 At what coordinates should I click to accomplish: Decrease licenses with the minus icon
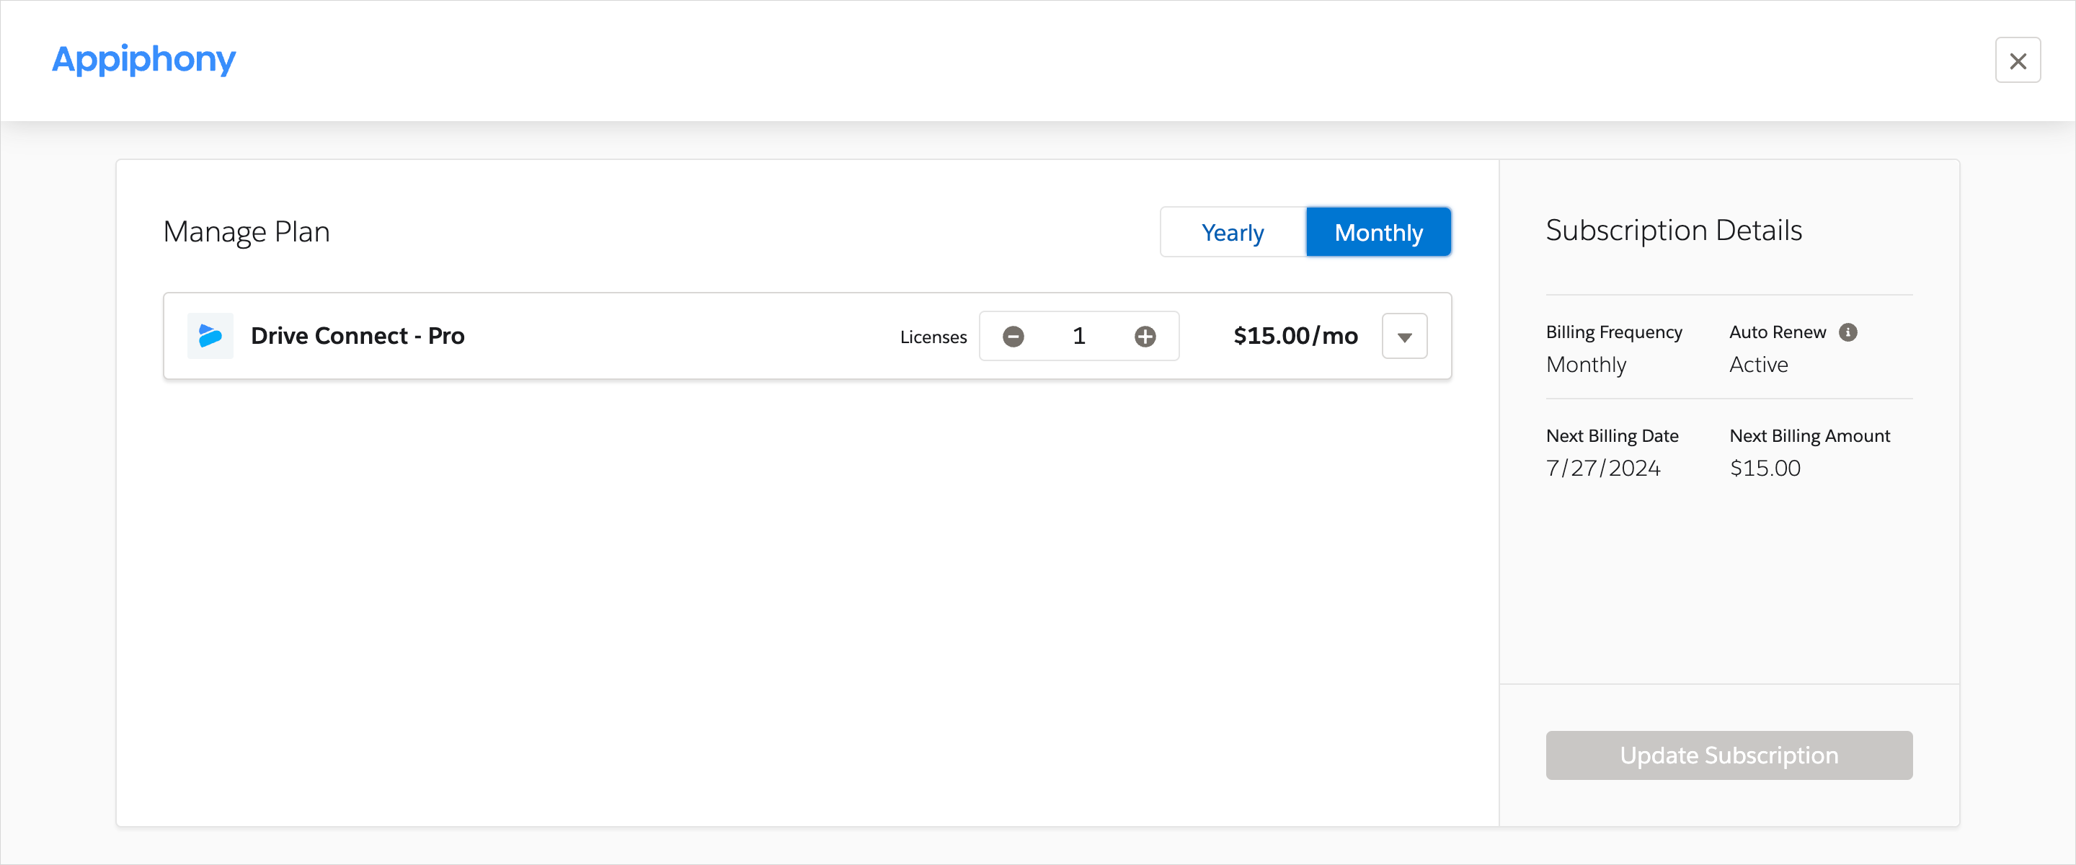pyautogui.click(x=1013, y=336)
